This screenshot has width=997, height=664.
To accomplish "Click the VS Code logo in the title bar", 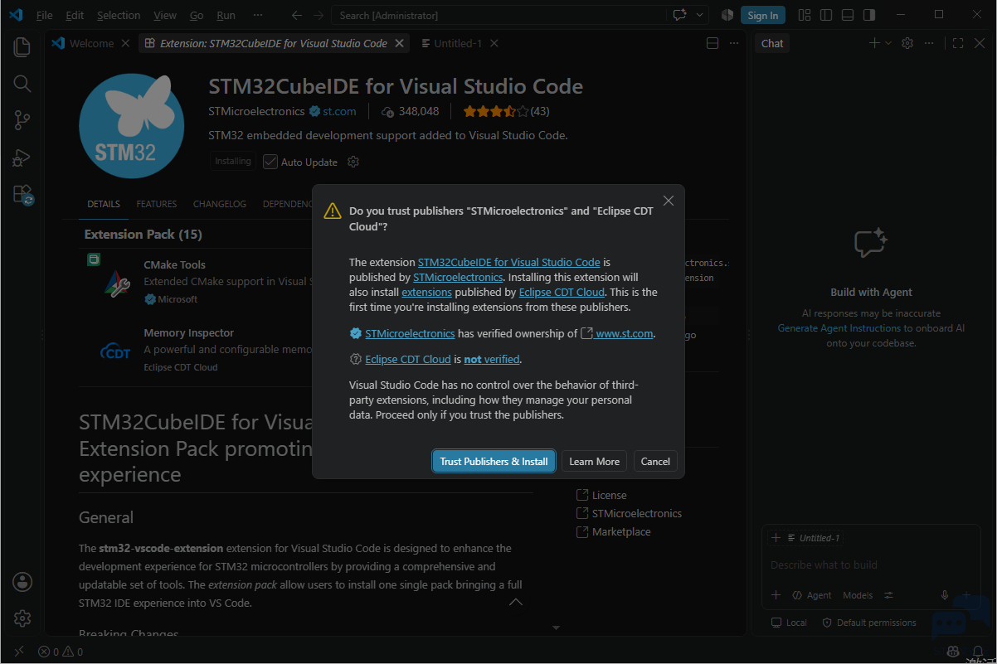I will [15, 15].
